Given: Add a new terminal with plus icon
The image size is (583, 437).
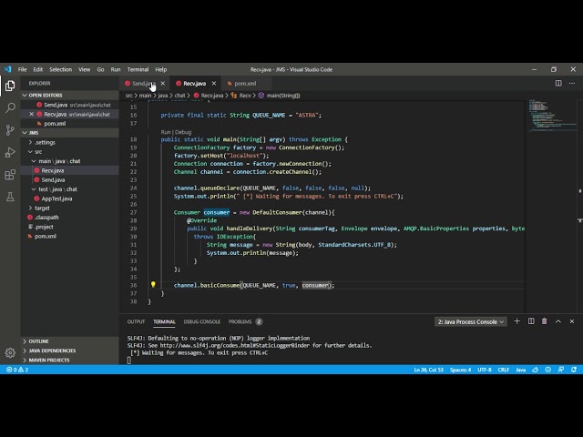Looking at the screenshot, I should pyautogui.click(x=517, y=321).
